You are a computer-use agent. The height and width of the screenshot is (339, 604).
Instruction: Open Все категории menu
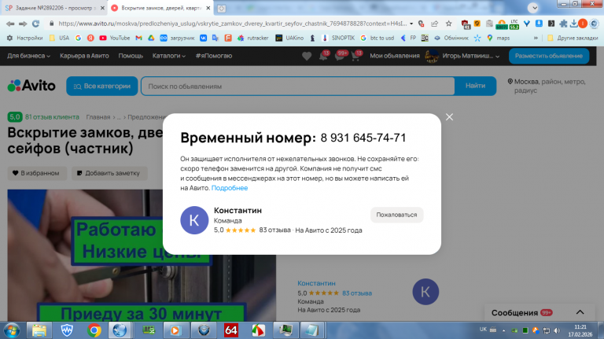pos(102,86)
